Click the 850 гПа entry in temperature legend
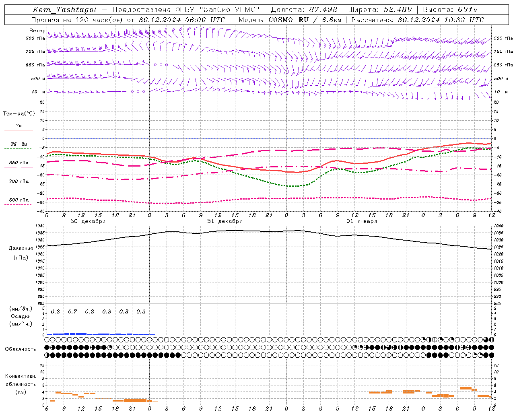Image resolution: width=515 pixels, height=412 pixels. coord(19,163)
